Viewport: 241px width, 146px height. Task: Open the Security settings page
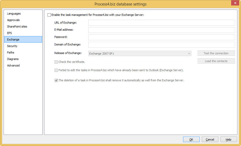[23, 46]
